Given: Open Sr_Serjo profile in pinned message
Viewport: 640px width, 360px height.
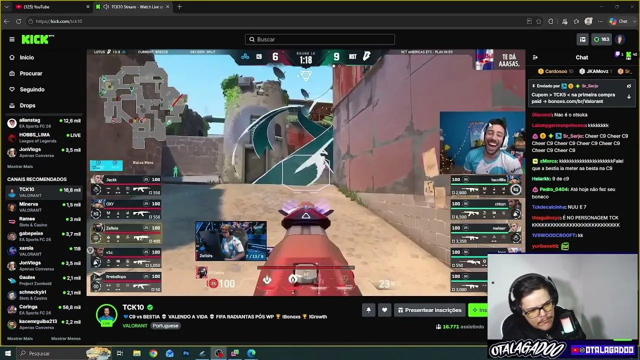Looking at the screenshot, I should point(590,86).
